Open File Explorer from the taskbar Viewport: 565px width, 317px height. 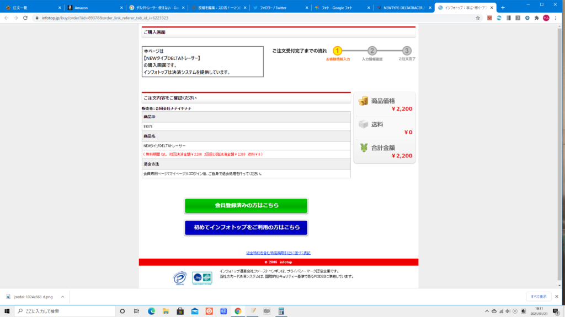click(166, 311)
